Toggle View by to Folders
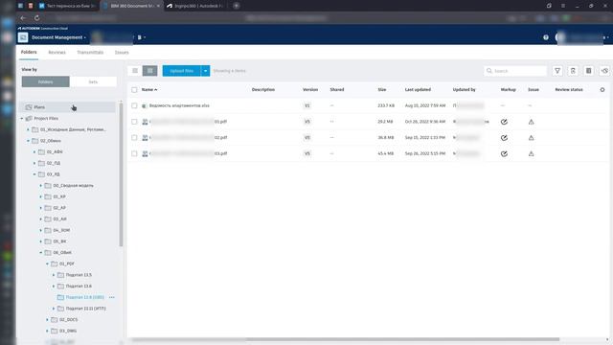This screenshot has height=345, width=613. 45,81
